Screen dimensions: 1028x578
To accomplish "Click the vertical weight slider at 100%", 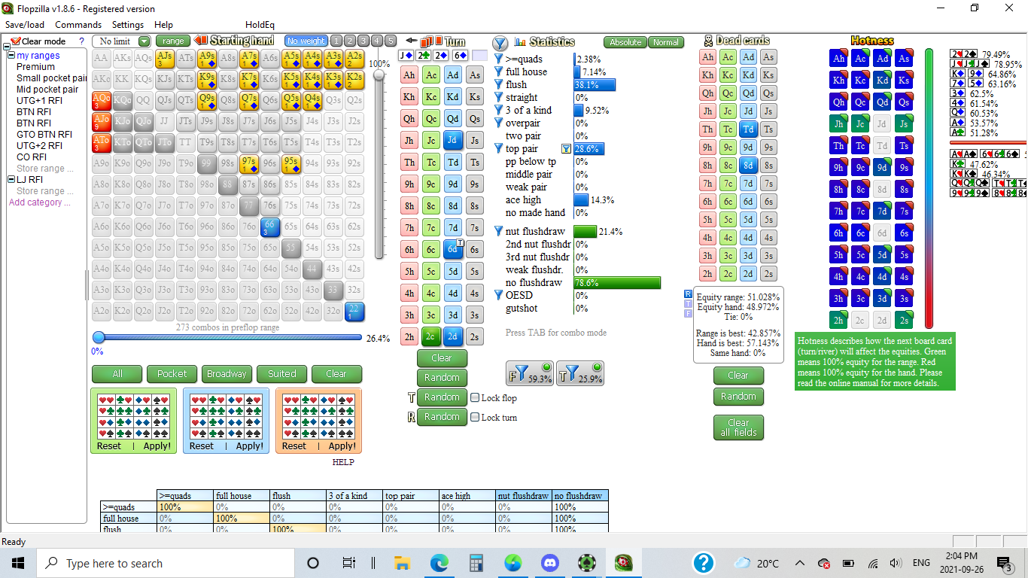I will click(379, 75).
